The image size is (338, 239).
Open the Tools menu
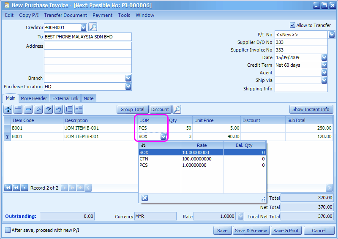124,15
